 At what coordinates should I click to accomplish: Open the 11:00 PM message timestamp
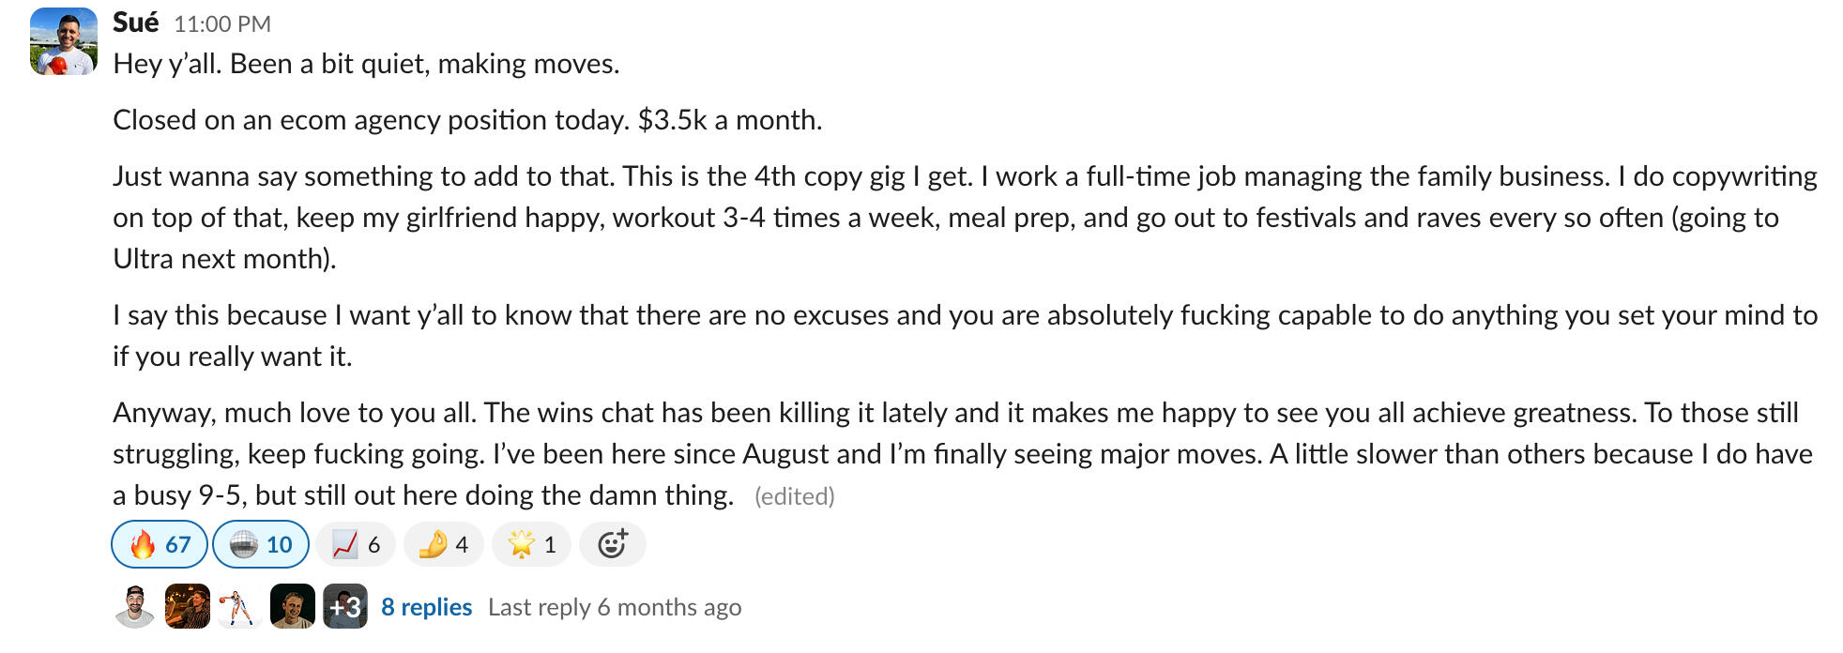click(221, 23)
